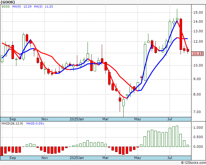Click the 13.00 price axis label
206x165 pixels.
coord(198,31)
